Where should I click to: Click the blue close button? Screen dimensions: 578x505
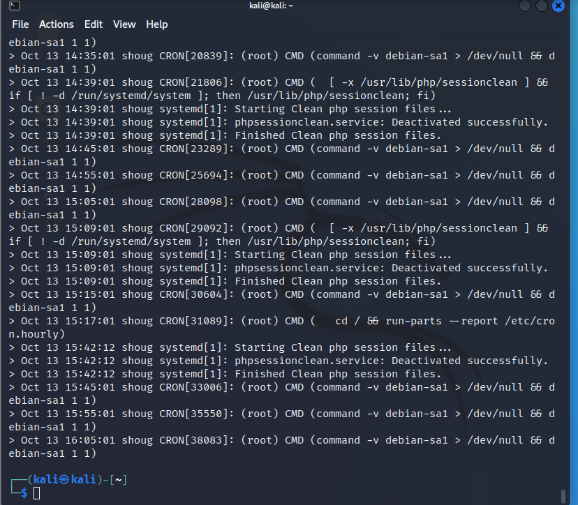(558, 6)
